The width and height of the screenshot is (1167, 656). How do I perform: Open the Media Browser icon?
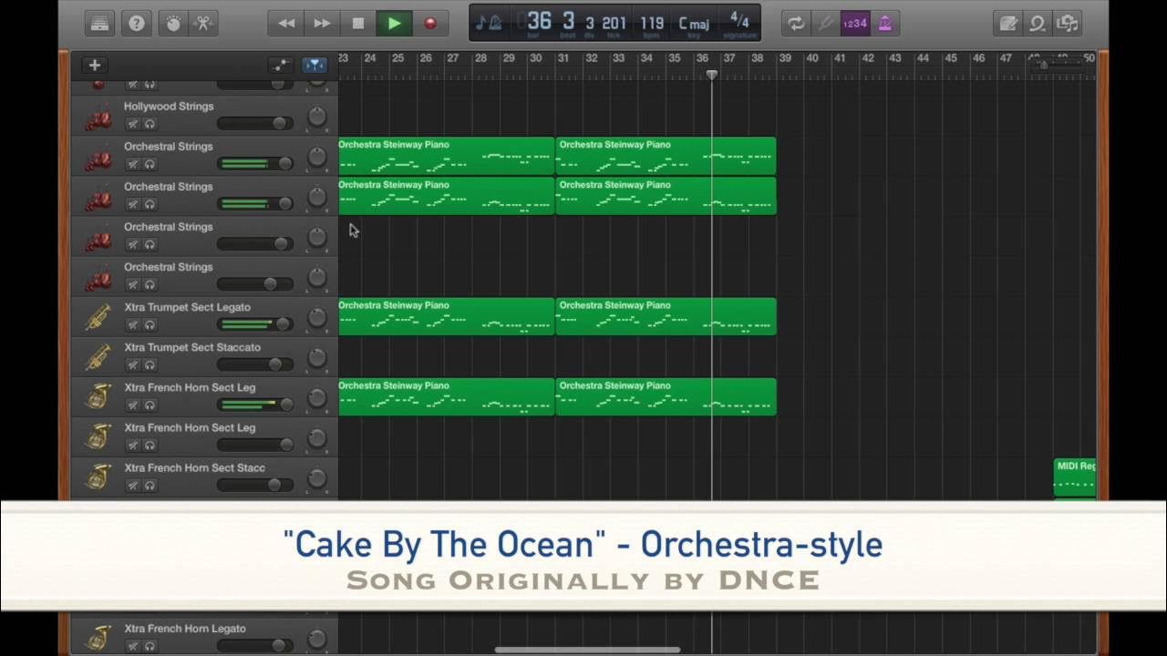coord(1067,24)
